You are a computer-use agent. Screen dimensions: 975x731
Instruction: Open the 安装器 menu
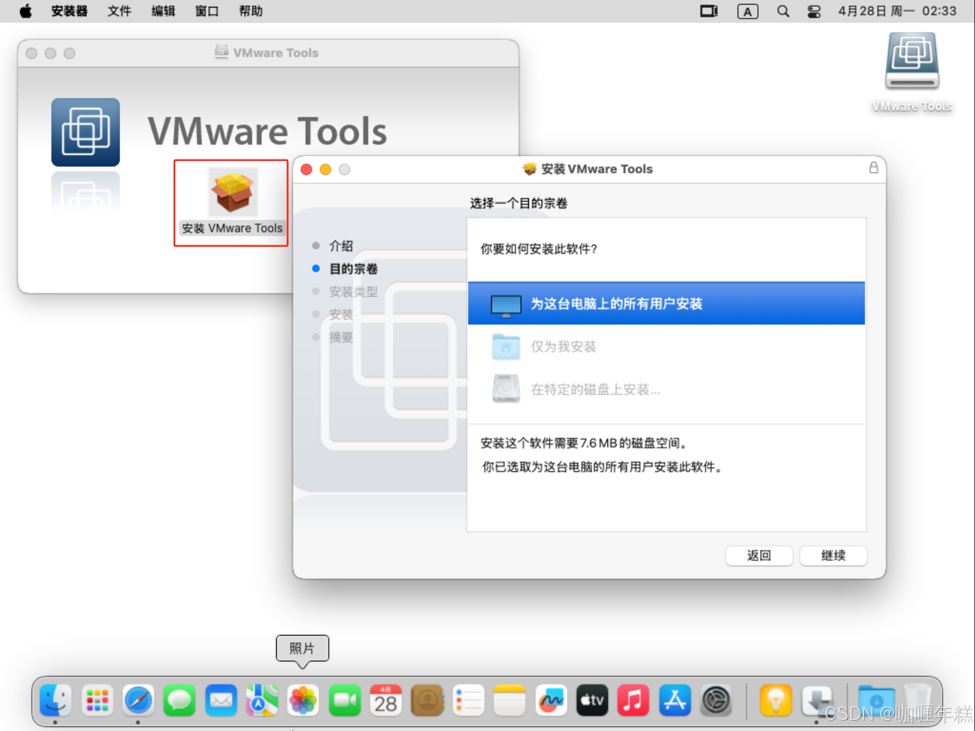pos(69,11)
